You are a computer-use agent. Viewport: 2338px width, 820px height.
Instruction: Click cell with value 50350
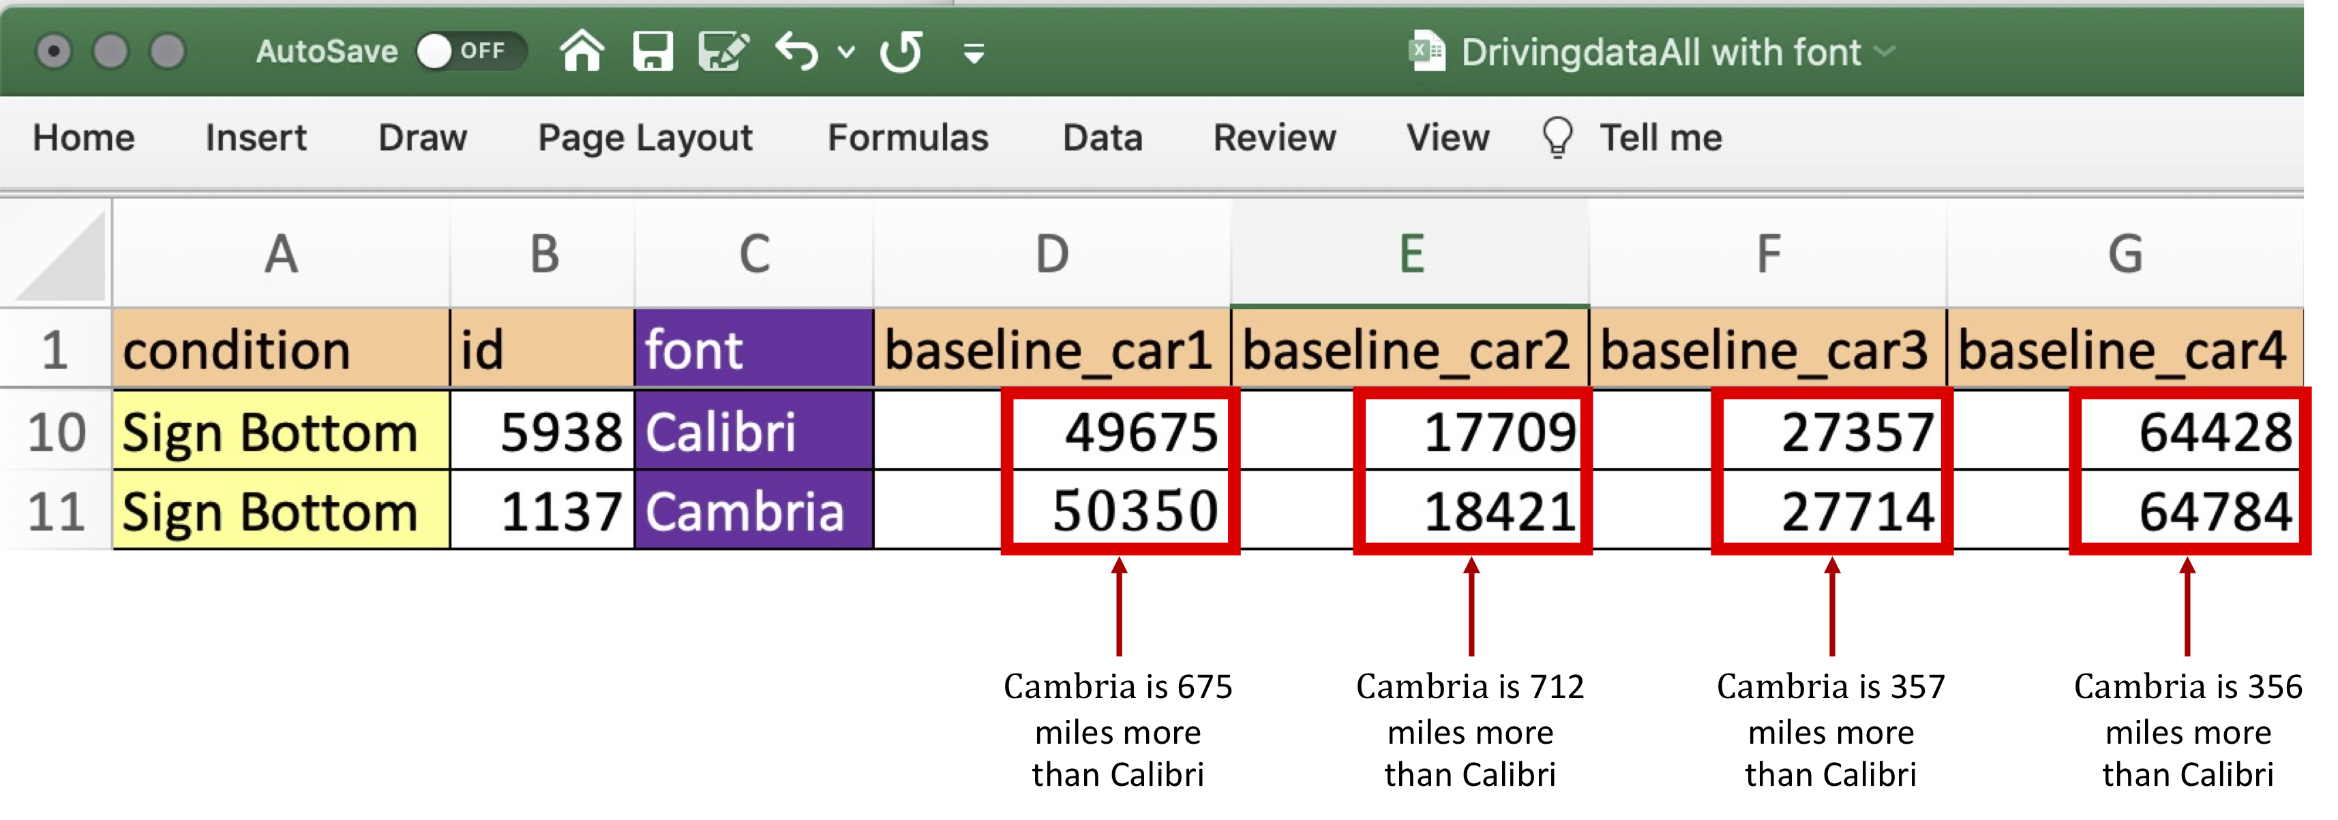[1052, 511]
